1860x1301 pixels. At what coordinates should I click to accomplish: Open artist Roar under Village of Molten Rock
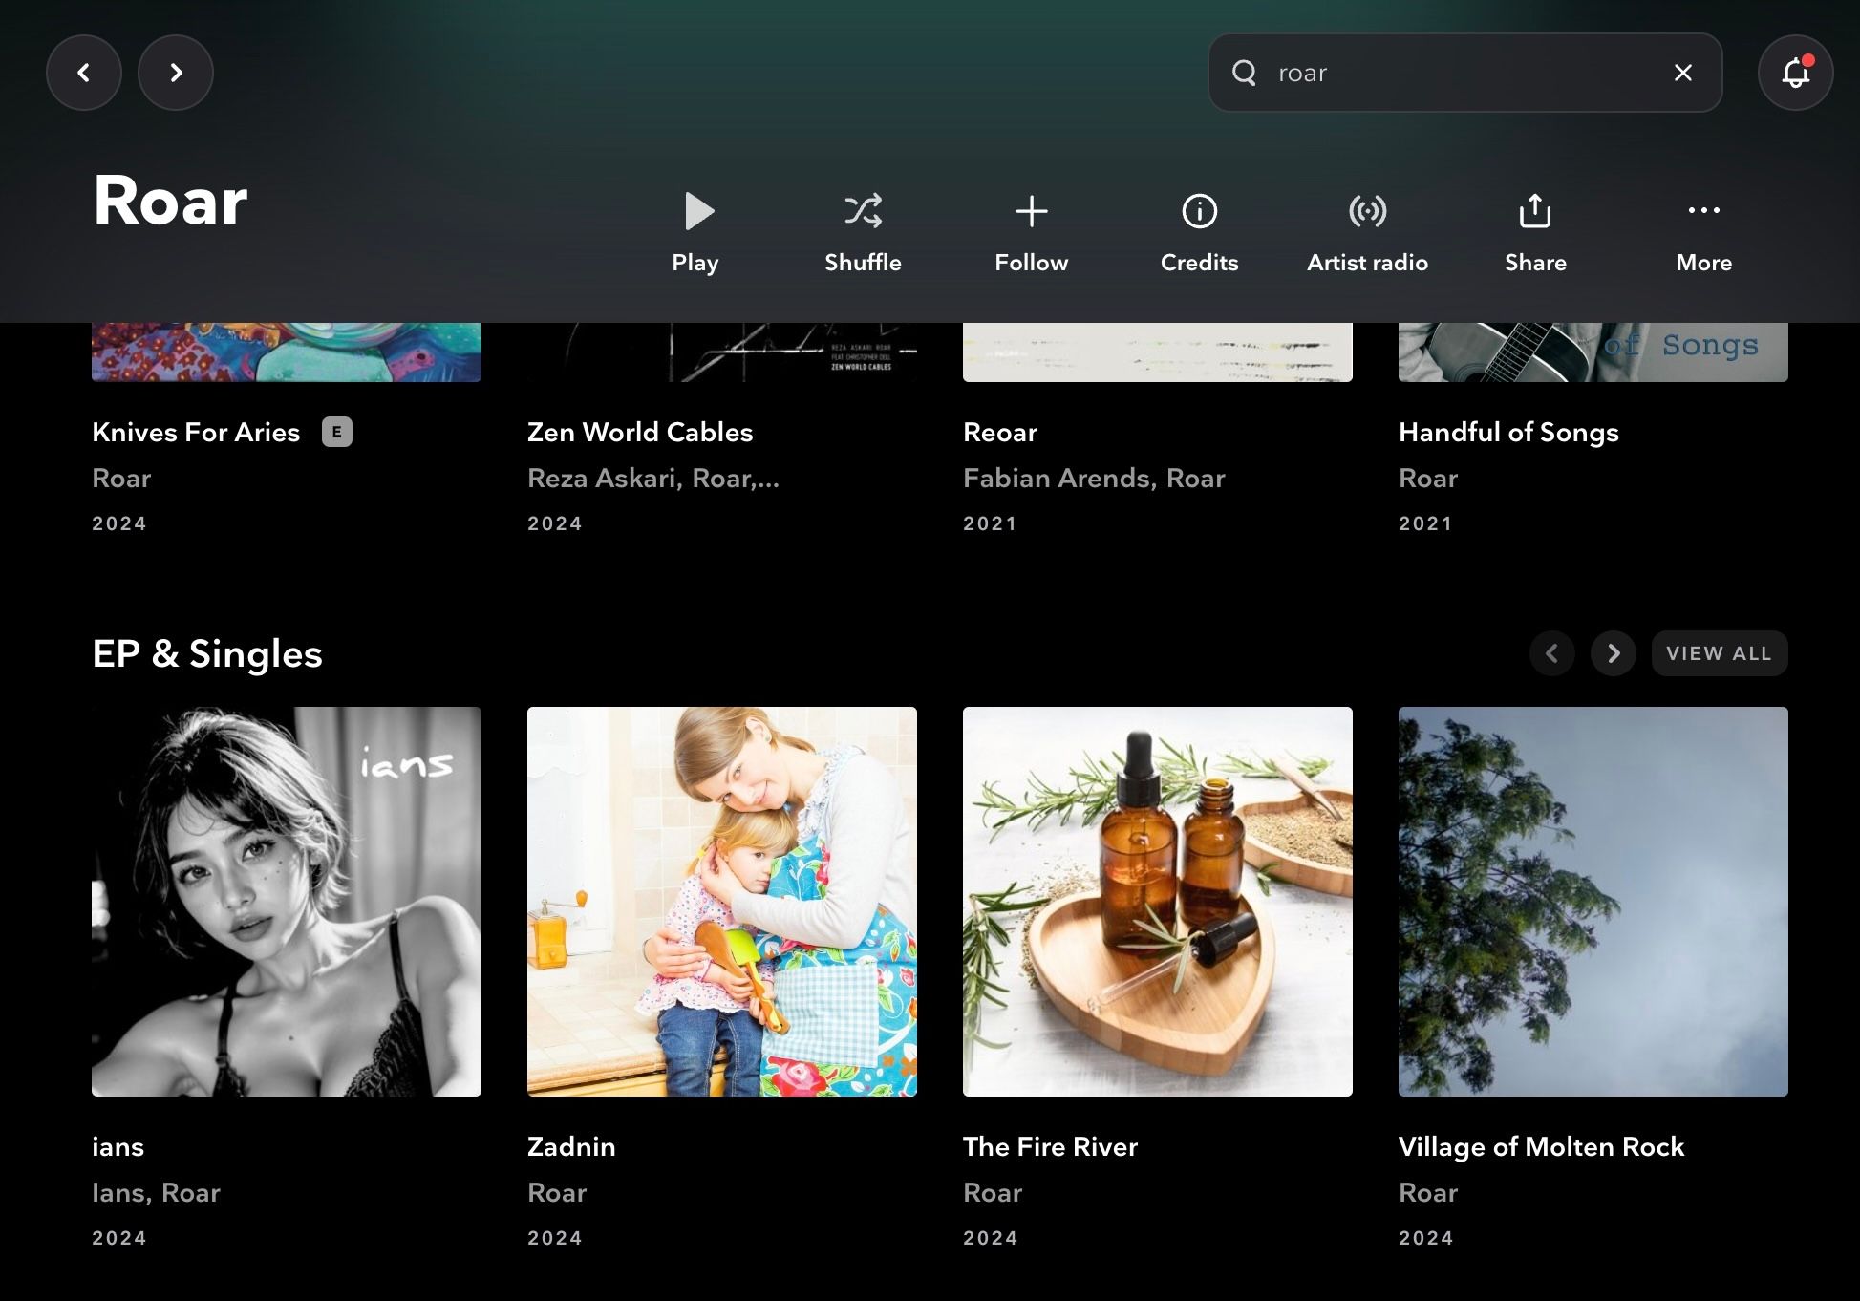point(1428,1192)
